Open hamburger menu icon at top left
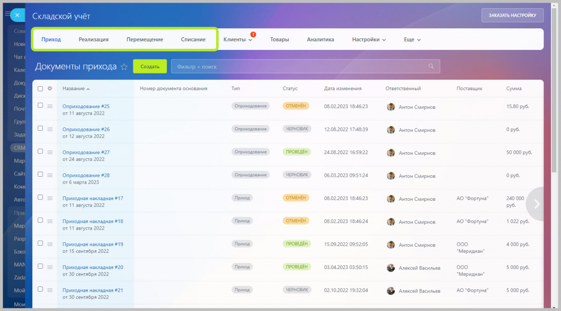The width and height of the screenshot is (561, 311). pos(7,14)
